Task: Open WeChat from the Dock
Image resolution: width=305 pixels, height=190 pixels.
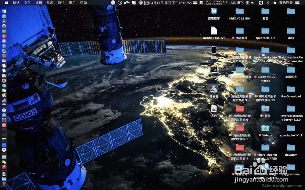Action: point(4,162)
